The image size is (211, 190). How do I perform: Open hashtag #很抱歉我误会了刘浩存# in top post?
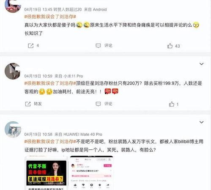[50, 17]
